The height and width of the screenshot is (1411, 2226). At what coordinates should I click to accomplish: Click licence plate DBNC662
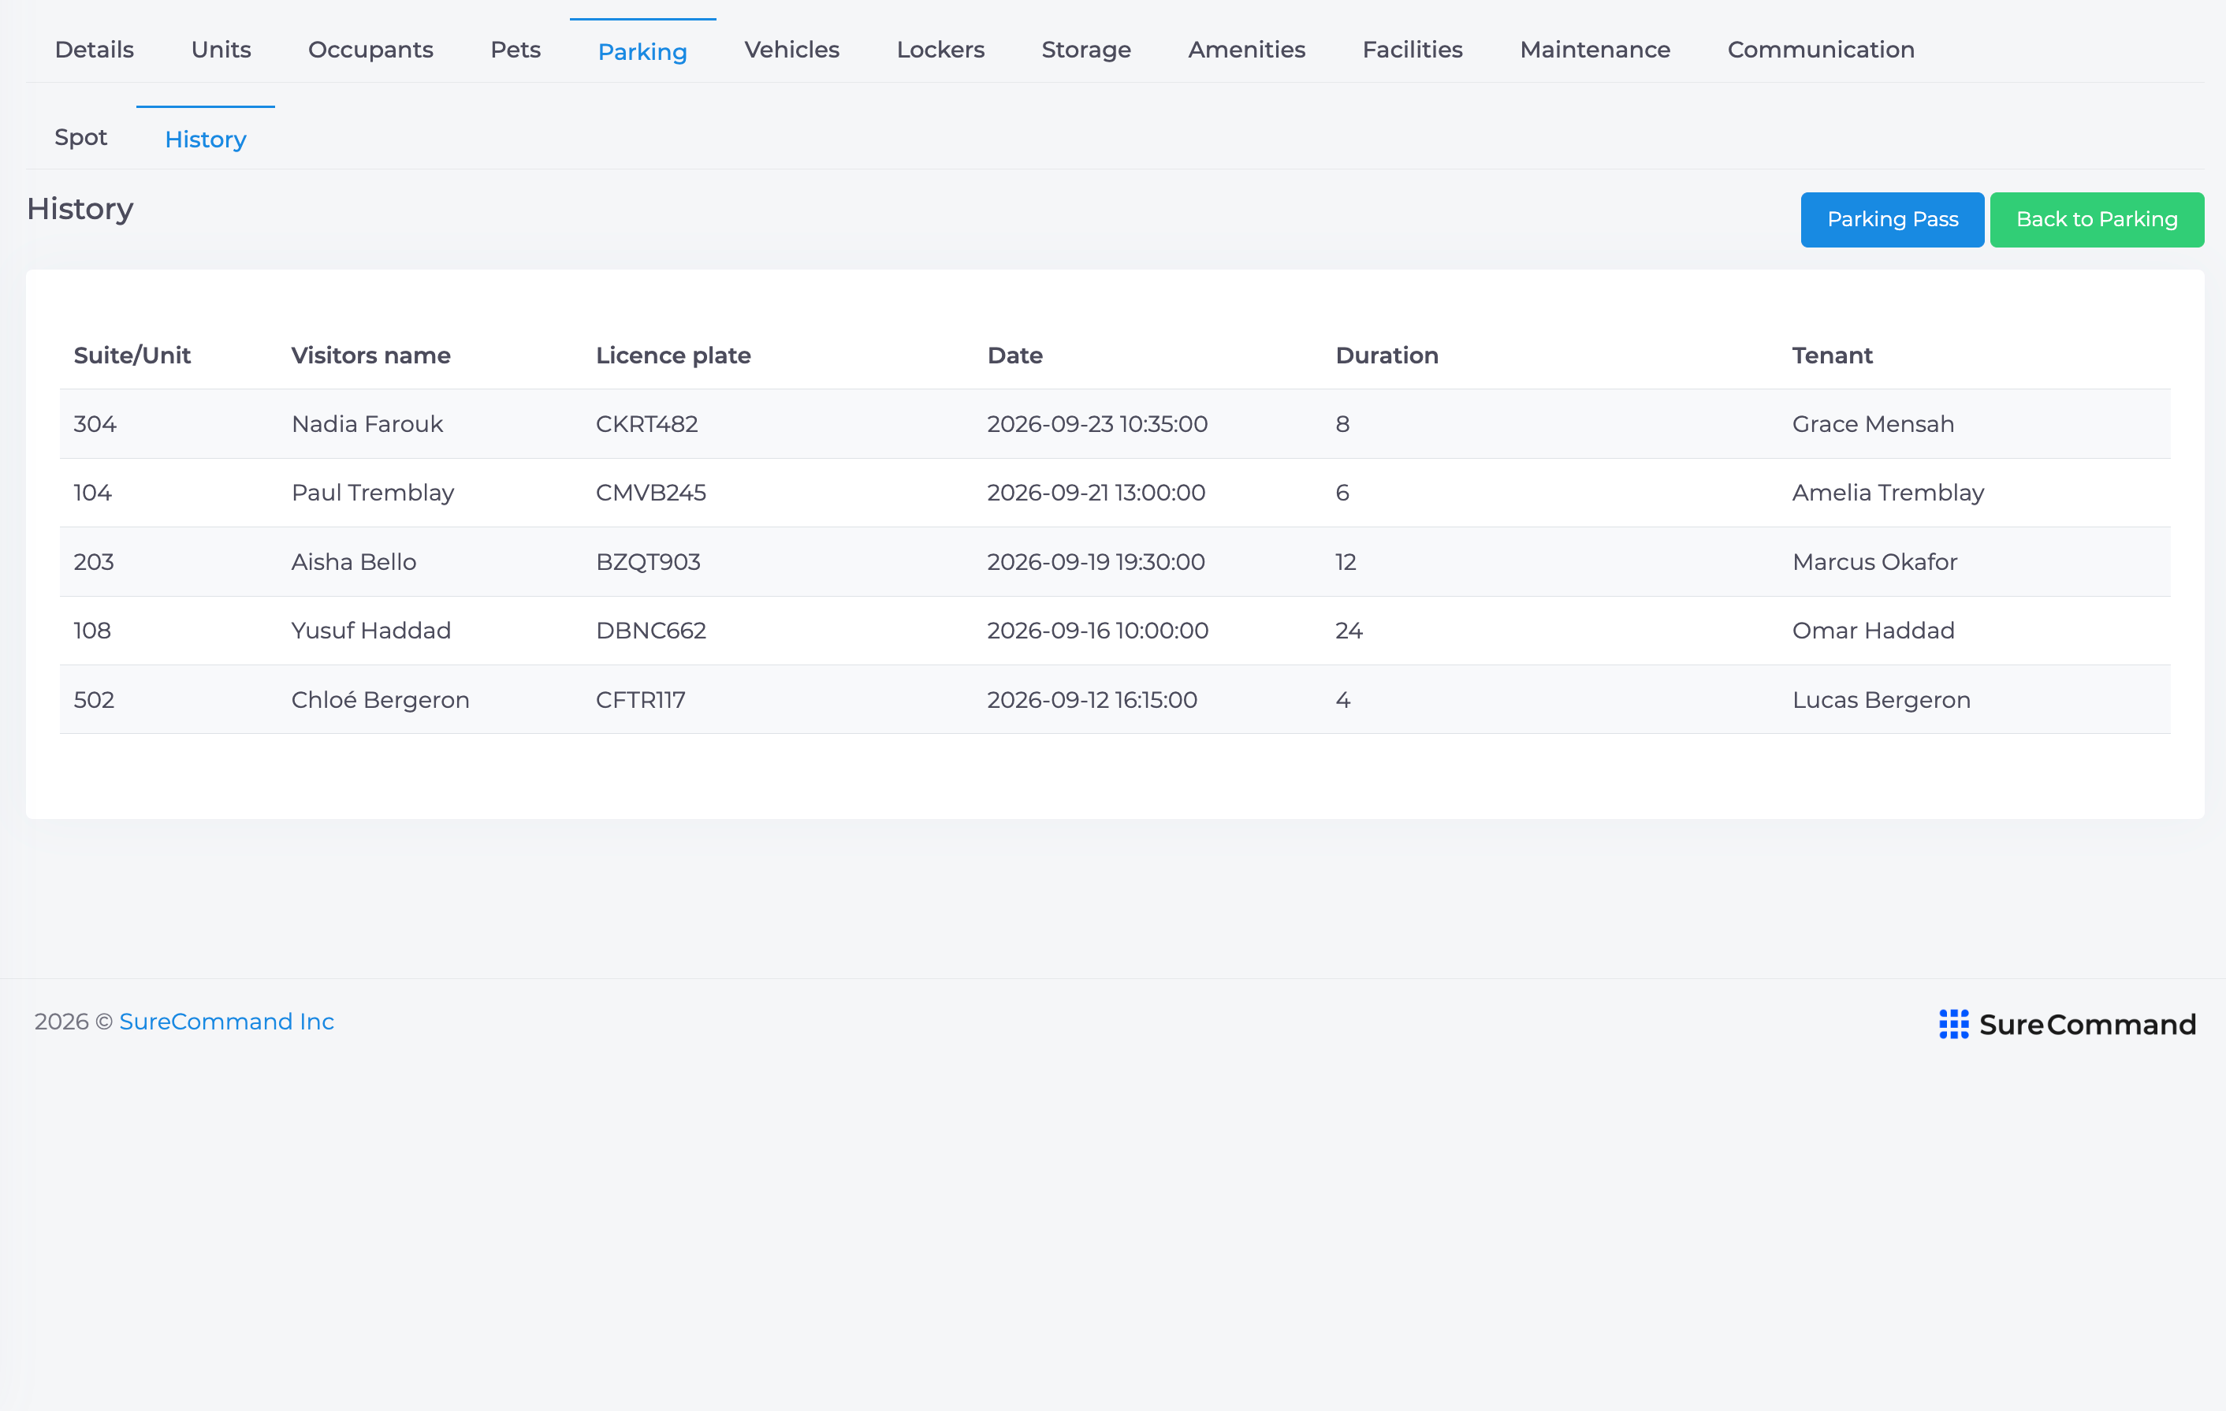click(651, 630)
